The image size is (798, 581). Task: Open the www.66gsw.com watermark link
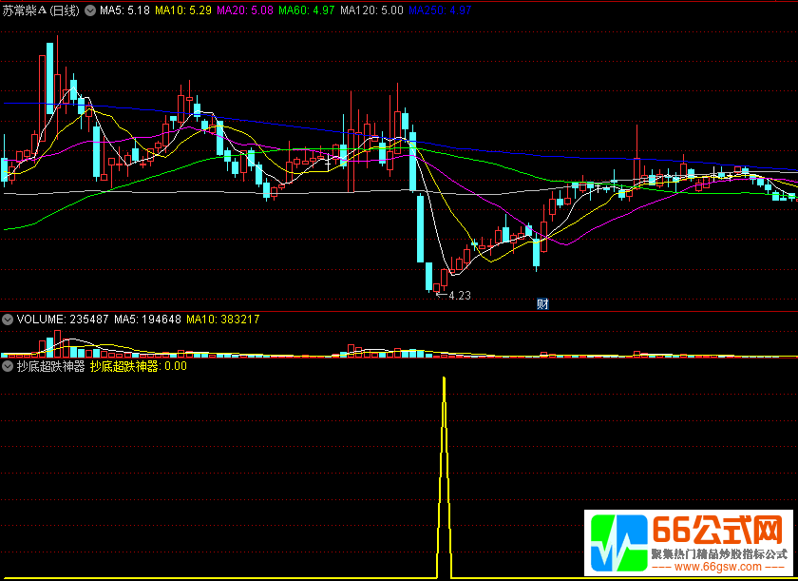coord(719,566)
